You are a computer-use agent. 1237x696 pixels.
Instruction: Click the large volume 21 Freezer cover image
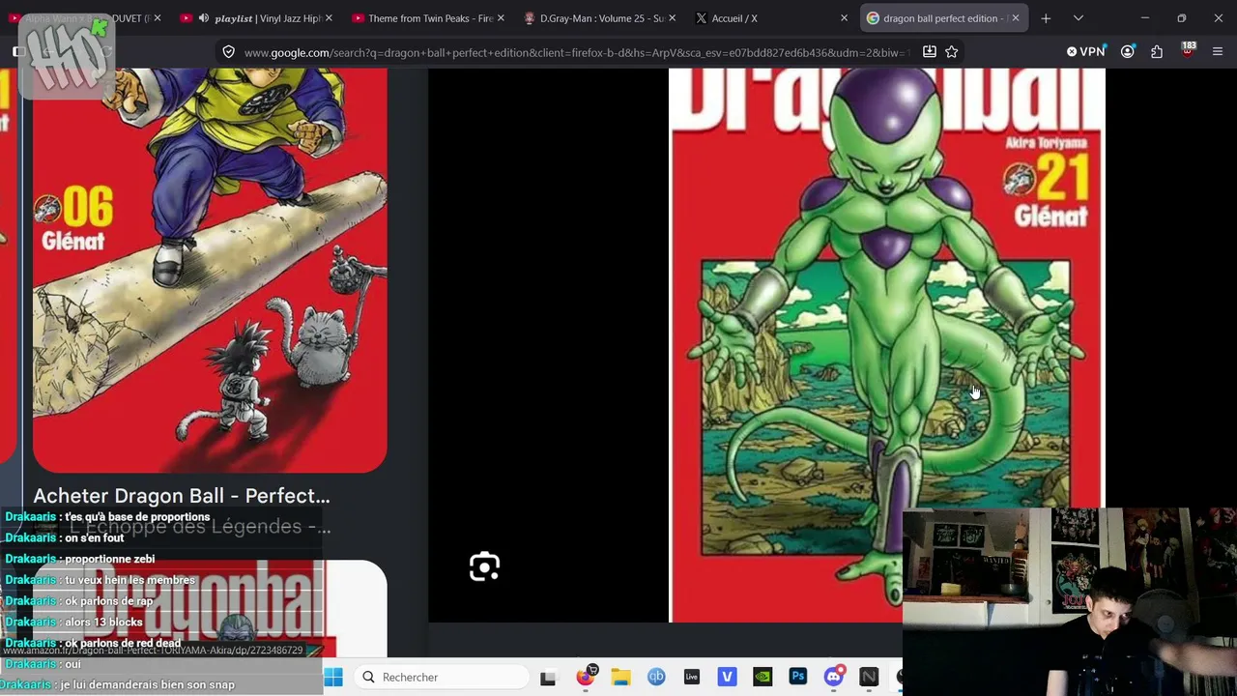click(886, 345)
